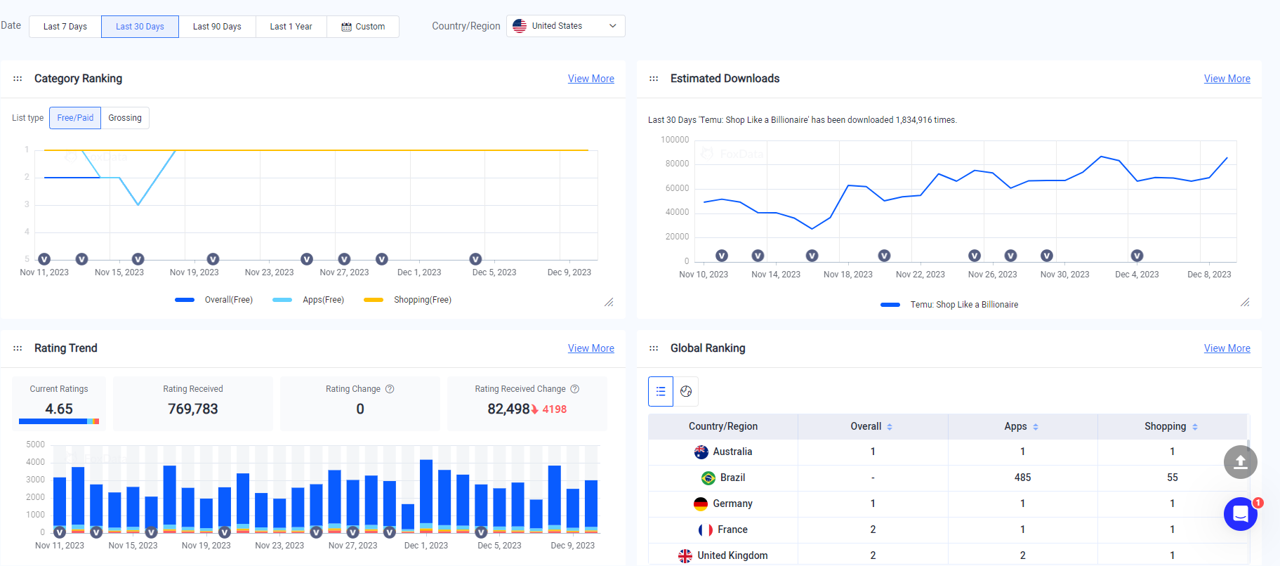The height and width of the screenshot is (566, 1280).
Task: Click the Brazil Apps ranking cell 485
Action: pyautogui.click(x=1022, y=478)
